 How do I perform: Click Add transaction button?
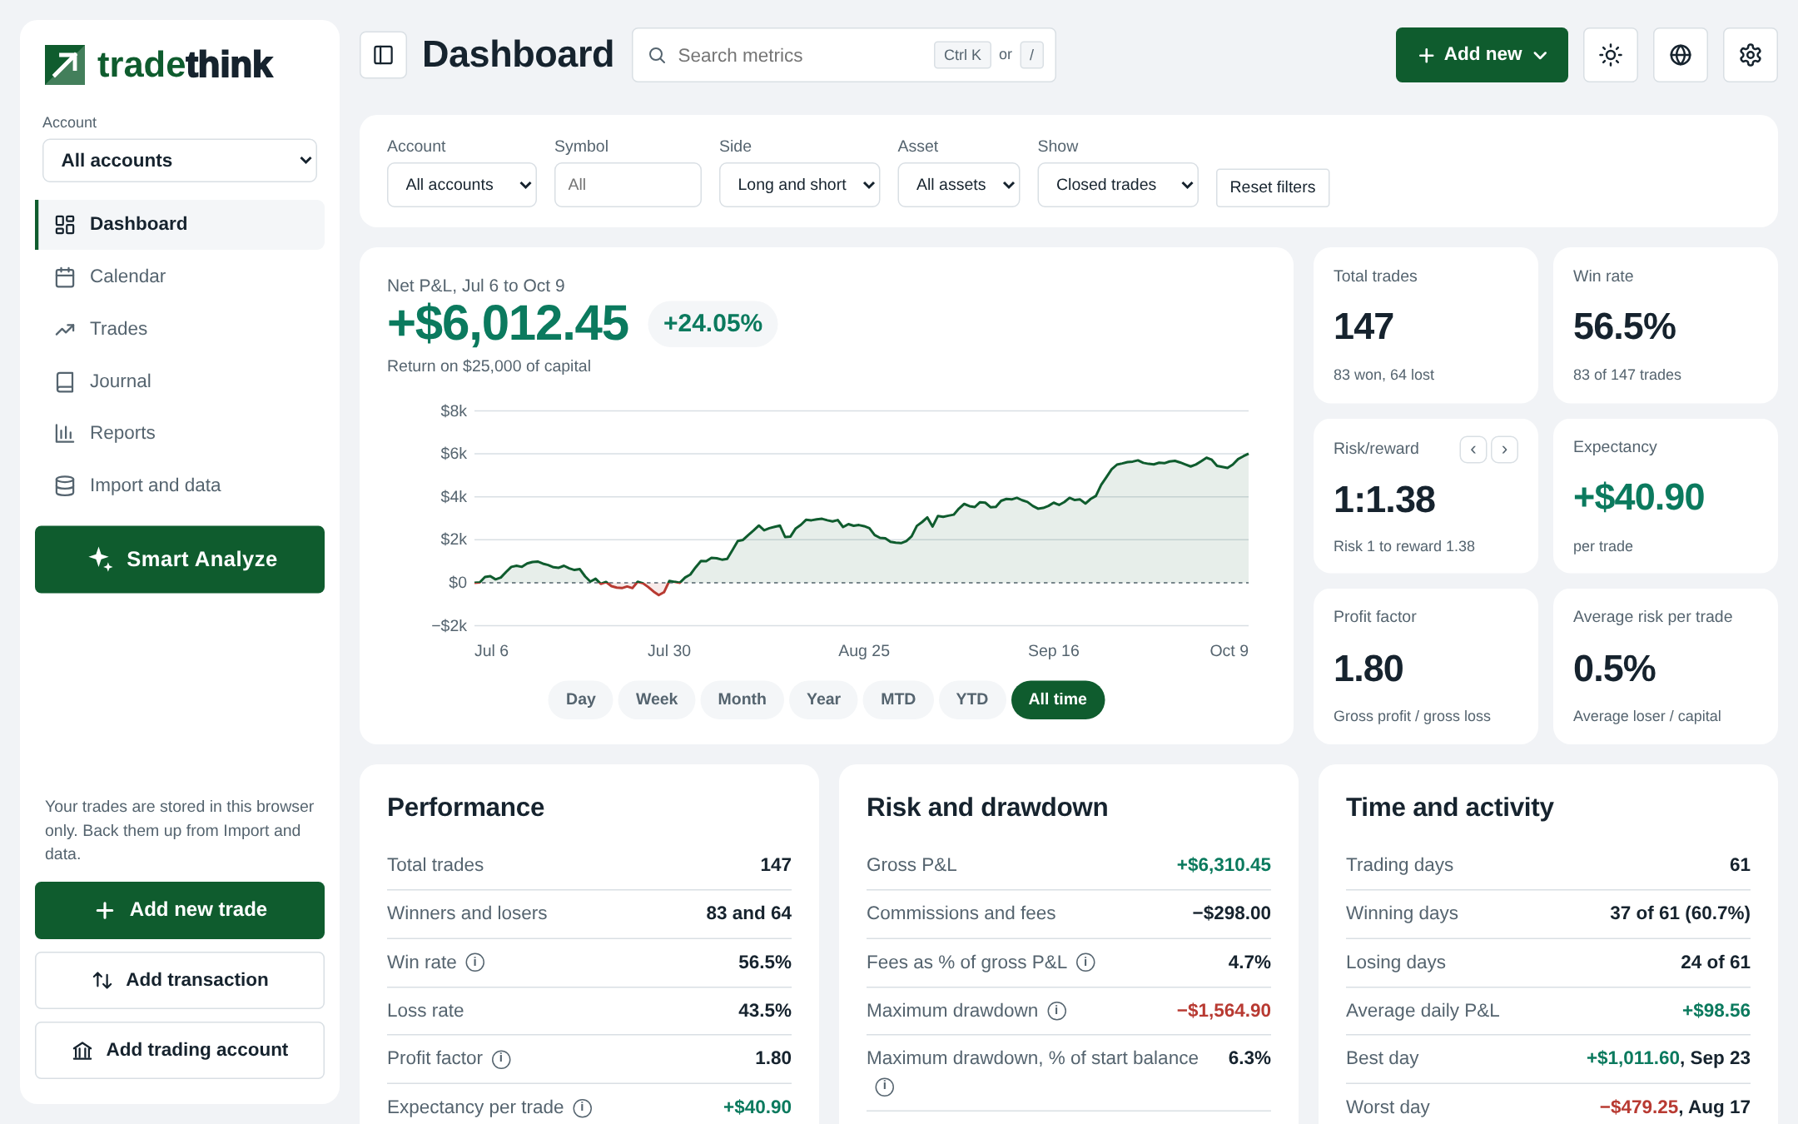180,980
